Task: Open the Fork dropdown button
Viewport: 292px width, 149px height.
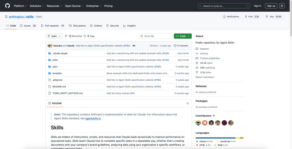Action: pyautogui.click(x=252, y=16)
